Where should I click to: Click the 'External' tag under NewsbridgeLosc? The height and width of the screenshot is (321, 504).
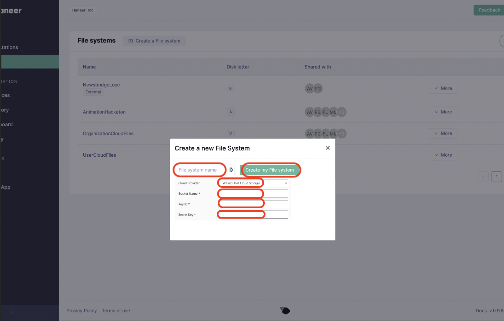93,92
